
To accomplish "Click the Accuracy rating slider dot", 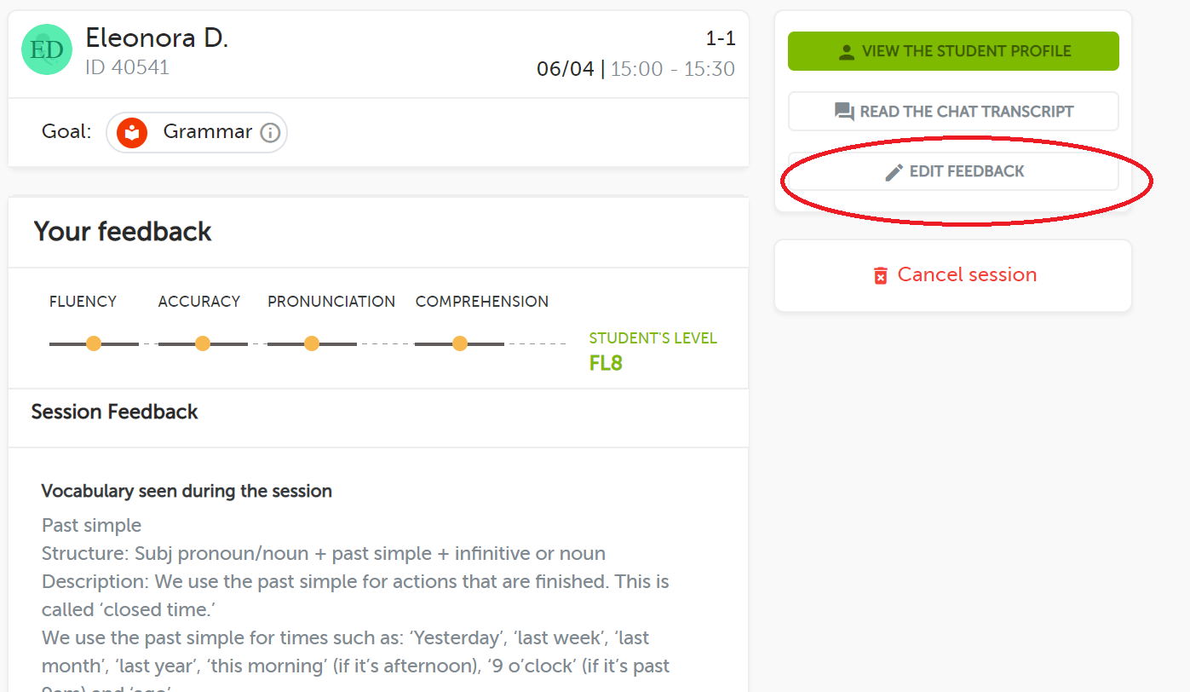I will pyautogui.click(x=203, y=343).
